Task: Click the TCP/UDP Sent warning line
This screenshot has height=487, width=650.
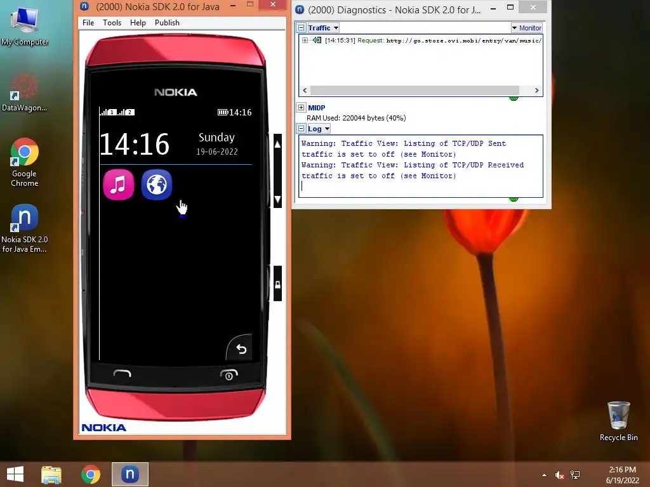Action: (404, 148)
